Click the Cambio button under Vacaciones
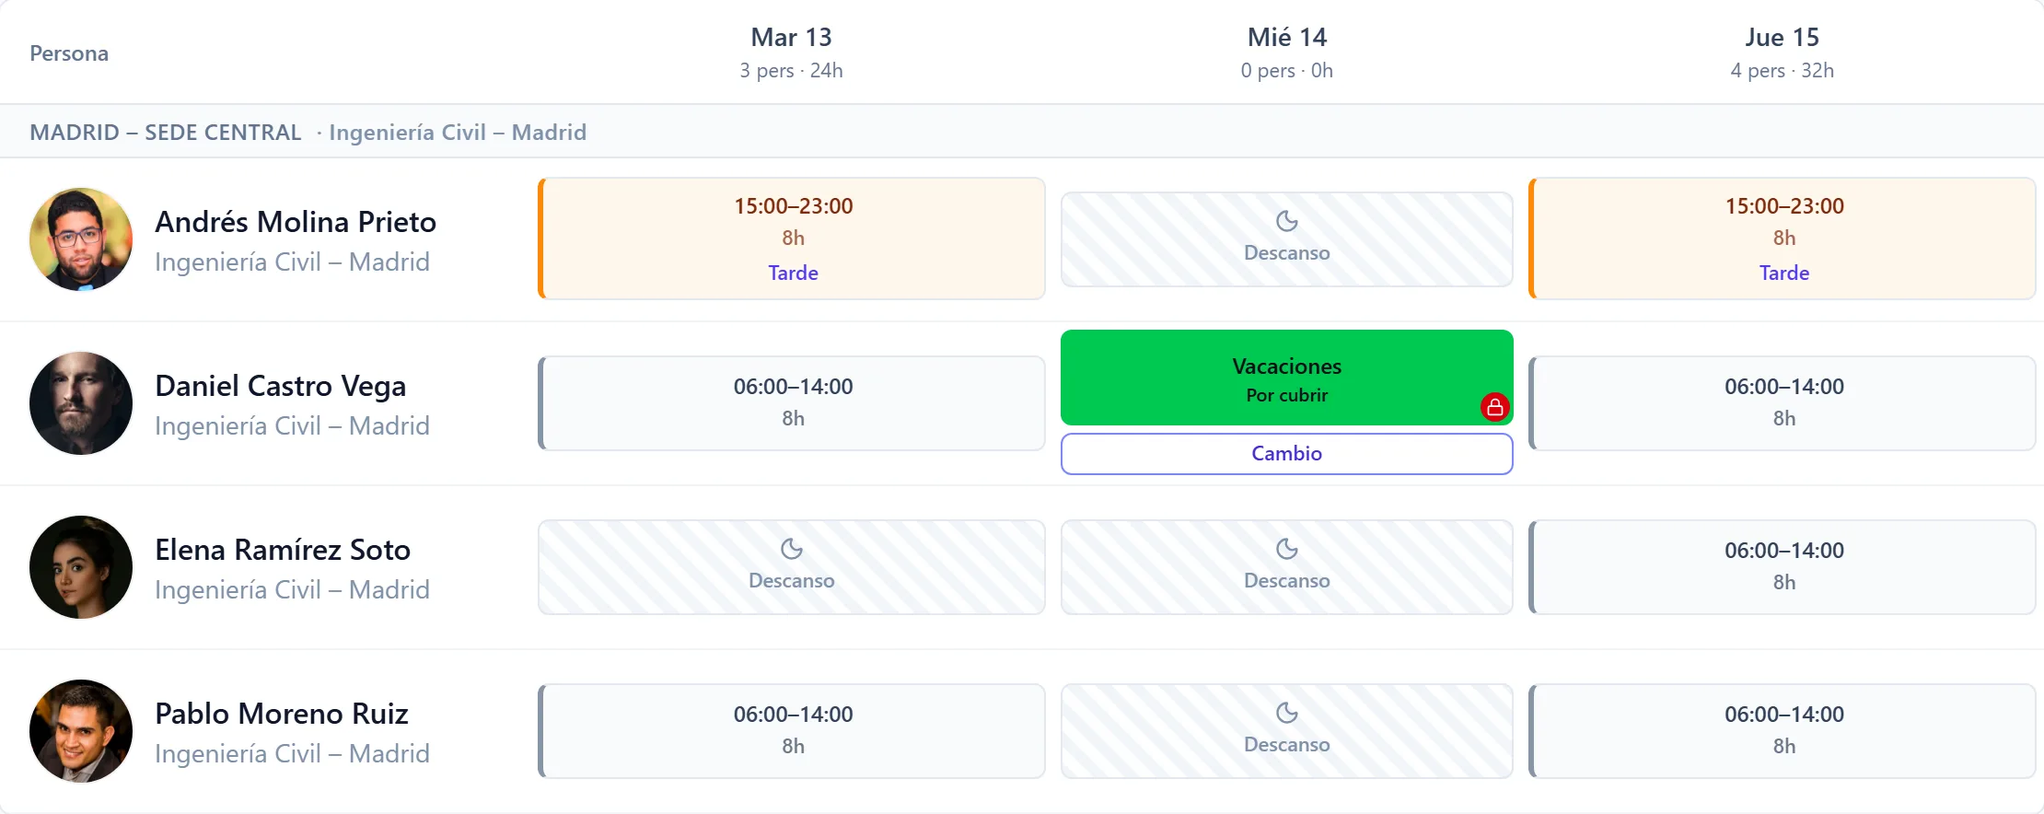The height and width of the screenshot is (814, 2044). click(1287, 454)
